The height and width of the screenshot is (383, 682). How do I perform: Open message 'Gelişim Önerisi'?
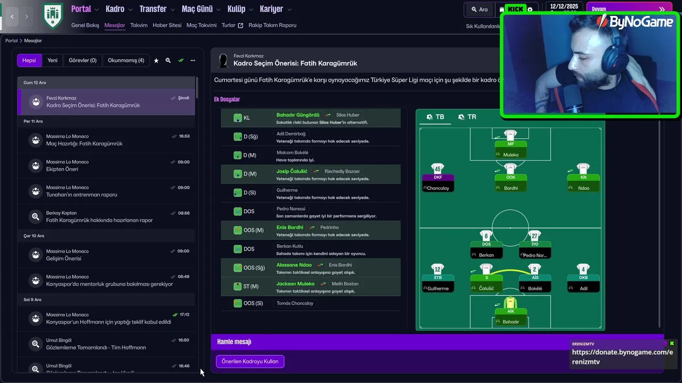[x=106, y=255]
